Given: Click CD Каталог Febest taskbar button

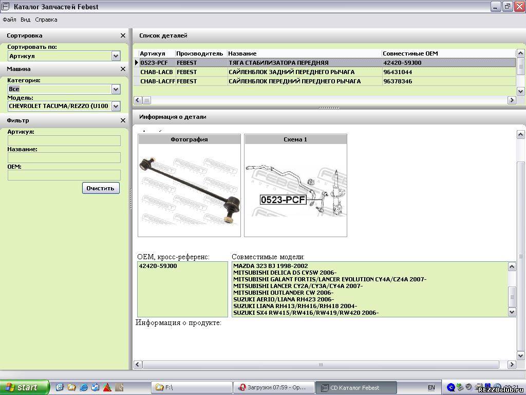Looking at the screenshot, I should pyautogui.click(x=356, y=387).
